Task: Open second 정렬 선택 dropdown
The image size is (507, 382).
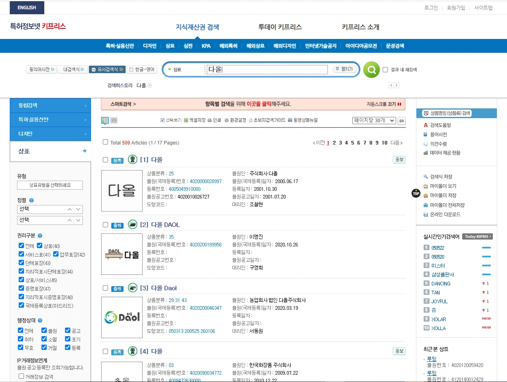Action: click(50, 220)
